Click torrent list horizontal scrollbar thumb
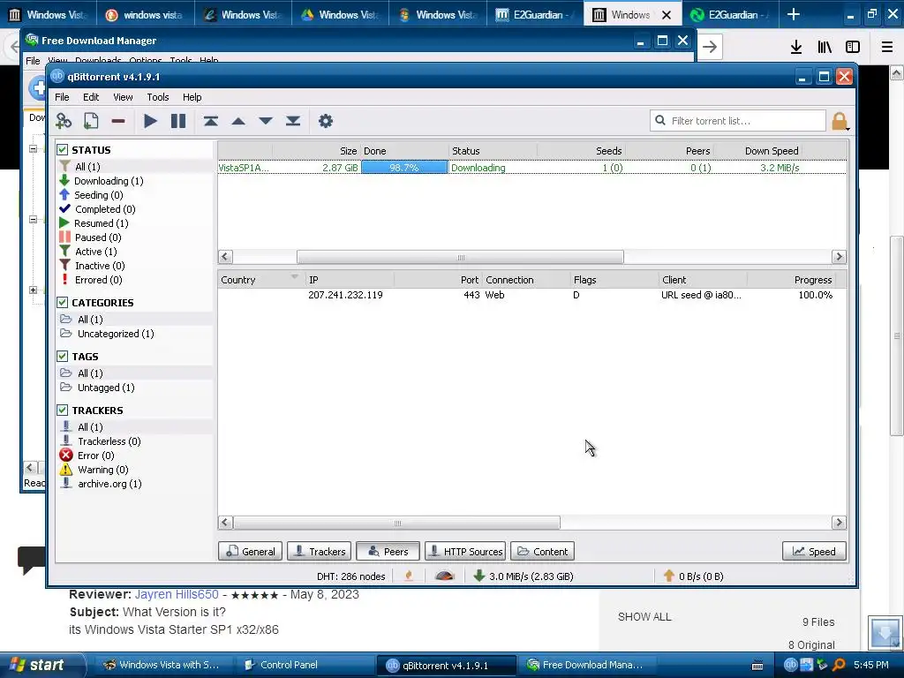The image size is (904, 678). [x=460, y=257]
